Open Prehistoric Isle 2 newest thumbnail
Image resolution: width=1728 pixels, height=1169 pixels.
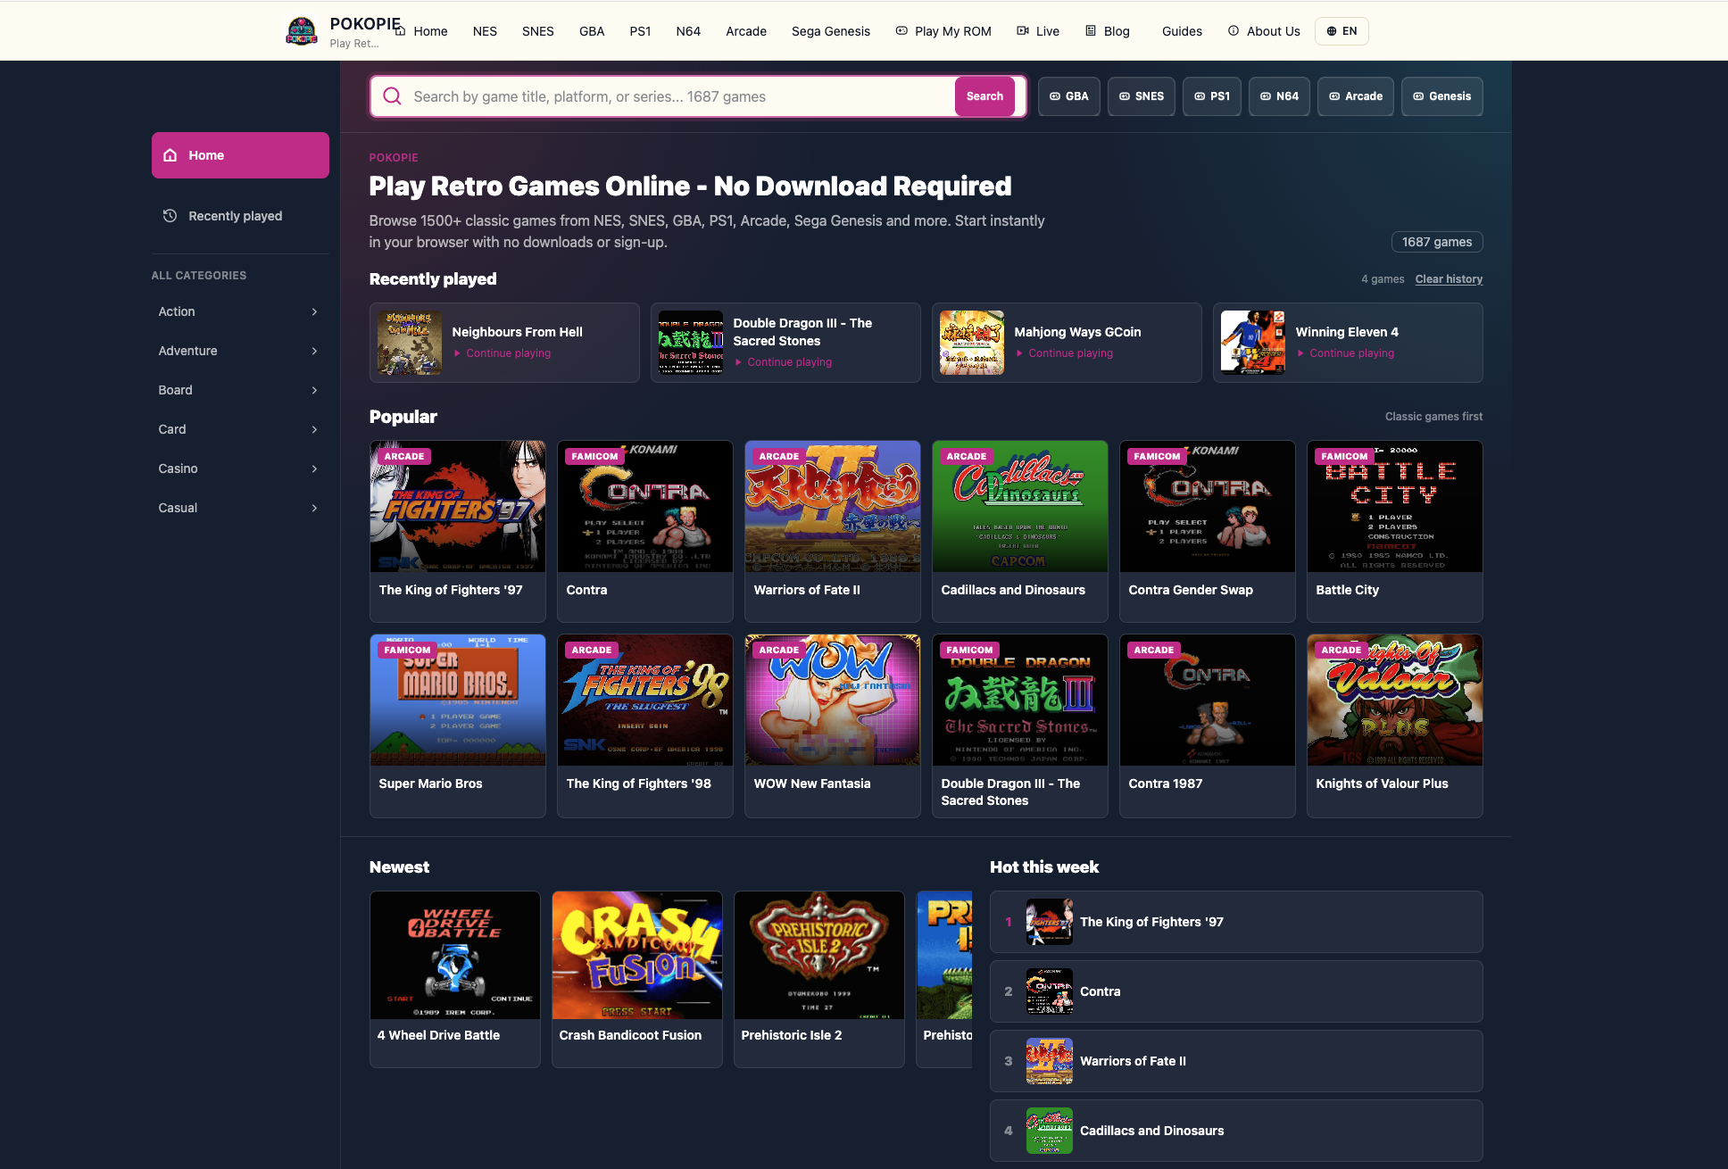(x=818, y=955)
